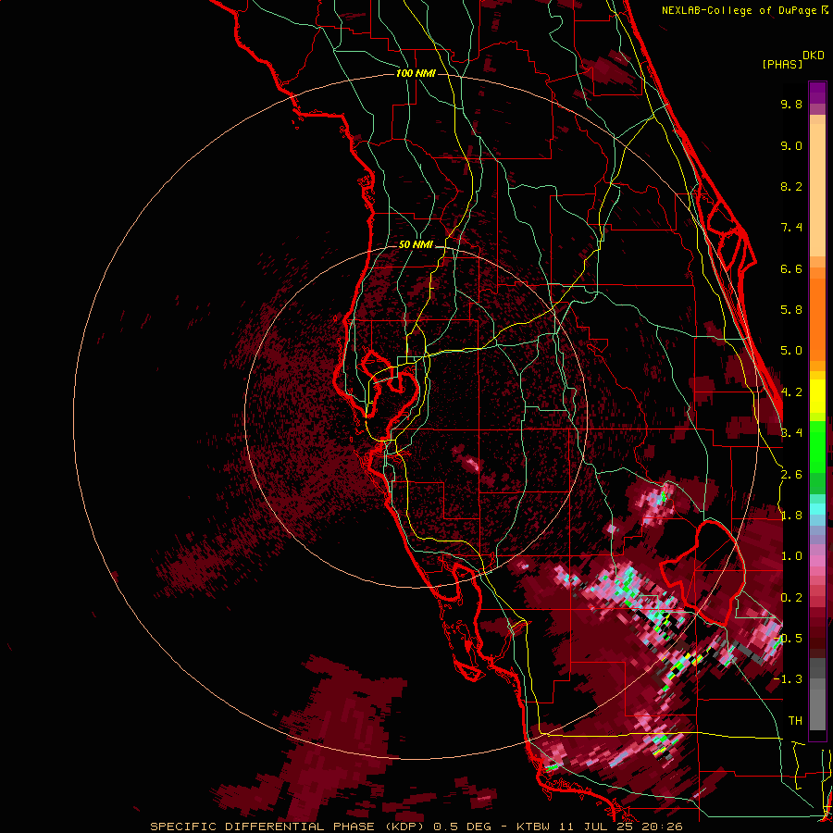Click the 9.0 scale value
The height and width of the screenshot is (833, 833).
[x=791, y=145]
